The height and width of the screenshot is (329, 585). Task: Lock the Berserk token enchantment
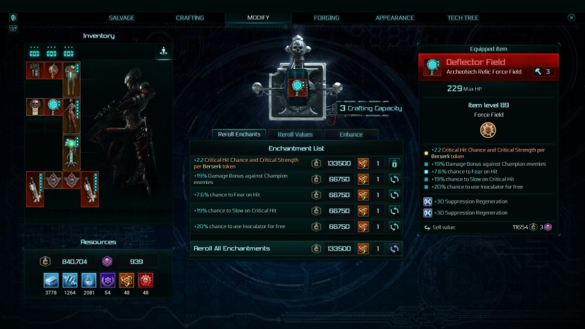pyautogui.click(x=394, y=163)
